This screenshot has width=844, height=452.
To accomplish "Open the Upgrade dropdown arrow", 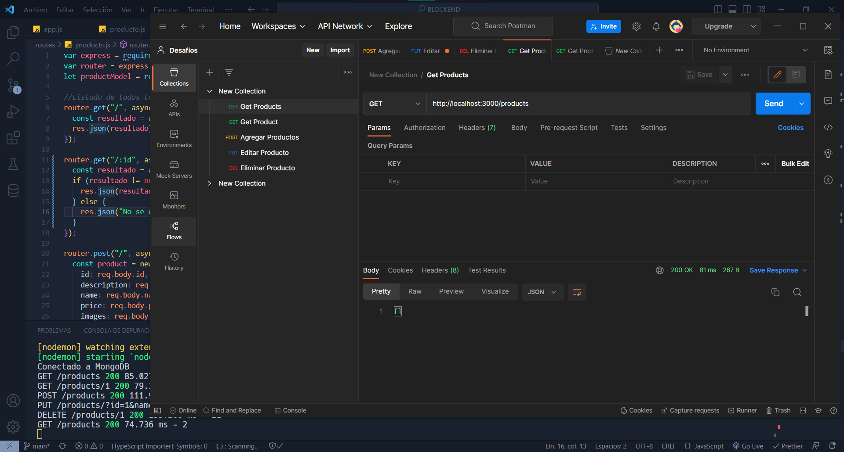I will (x=753, y=26).
